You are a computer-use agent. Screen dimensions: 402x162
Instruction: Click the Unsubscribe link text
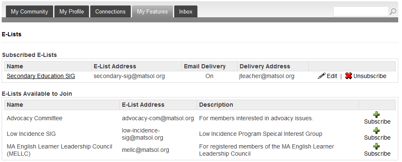coord(370,76)
